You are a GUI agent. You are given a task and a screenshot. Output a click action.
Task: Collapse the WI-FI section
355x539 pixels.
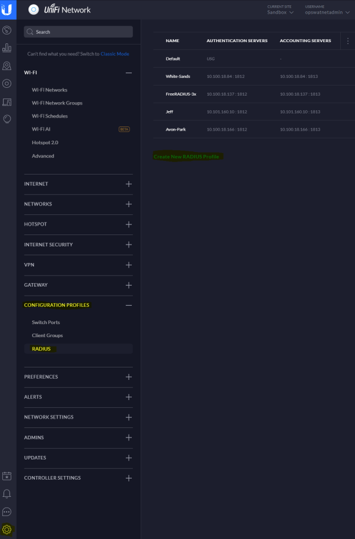[x=129, y=73]
